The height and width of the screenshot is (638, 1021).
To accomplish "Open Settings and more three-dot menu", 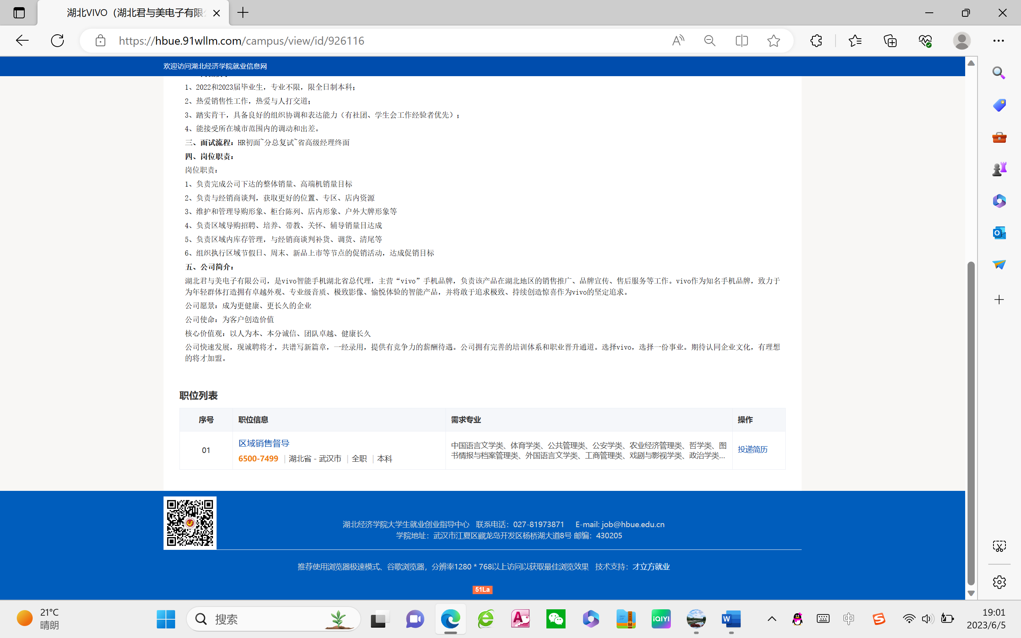I will click(x=998, y=41).
